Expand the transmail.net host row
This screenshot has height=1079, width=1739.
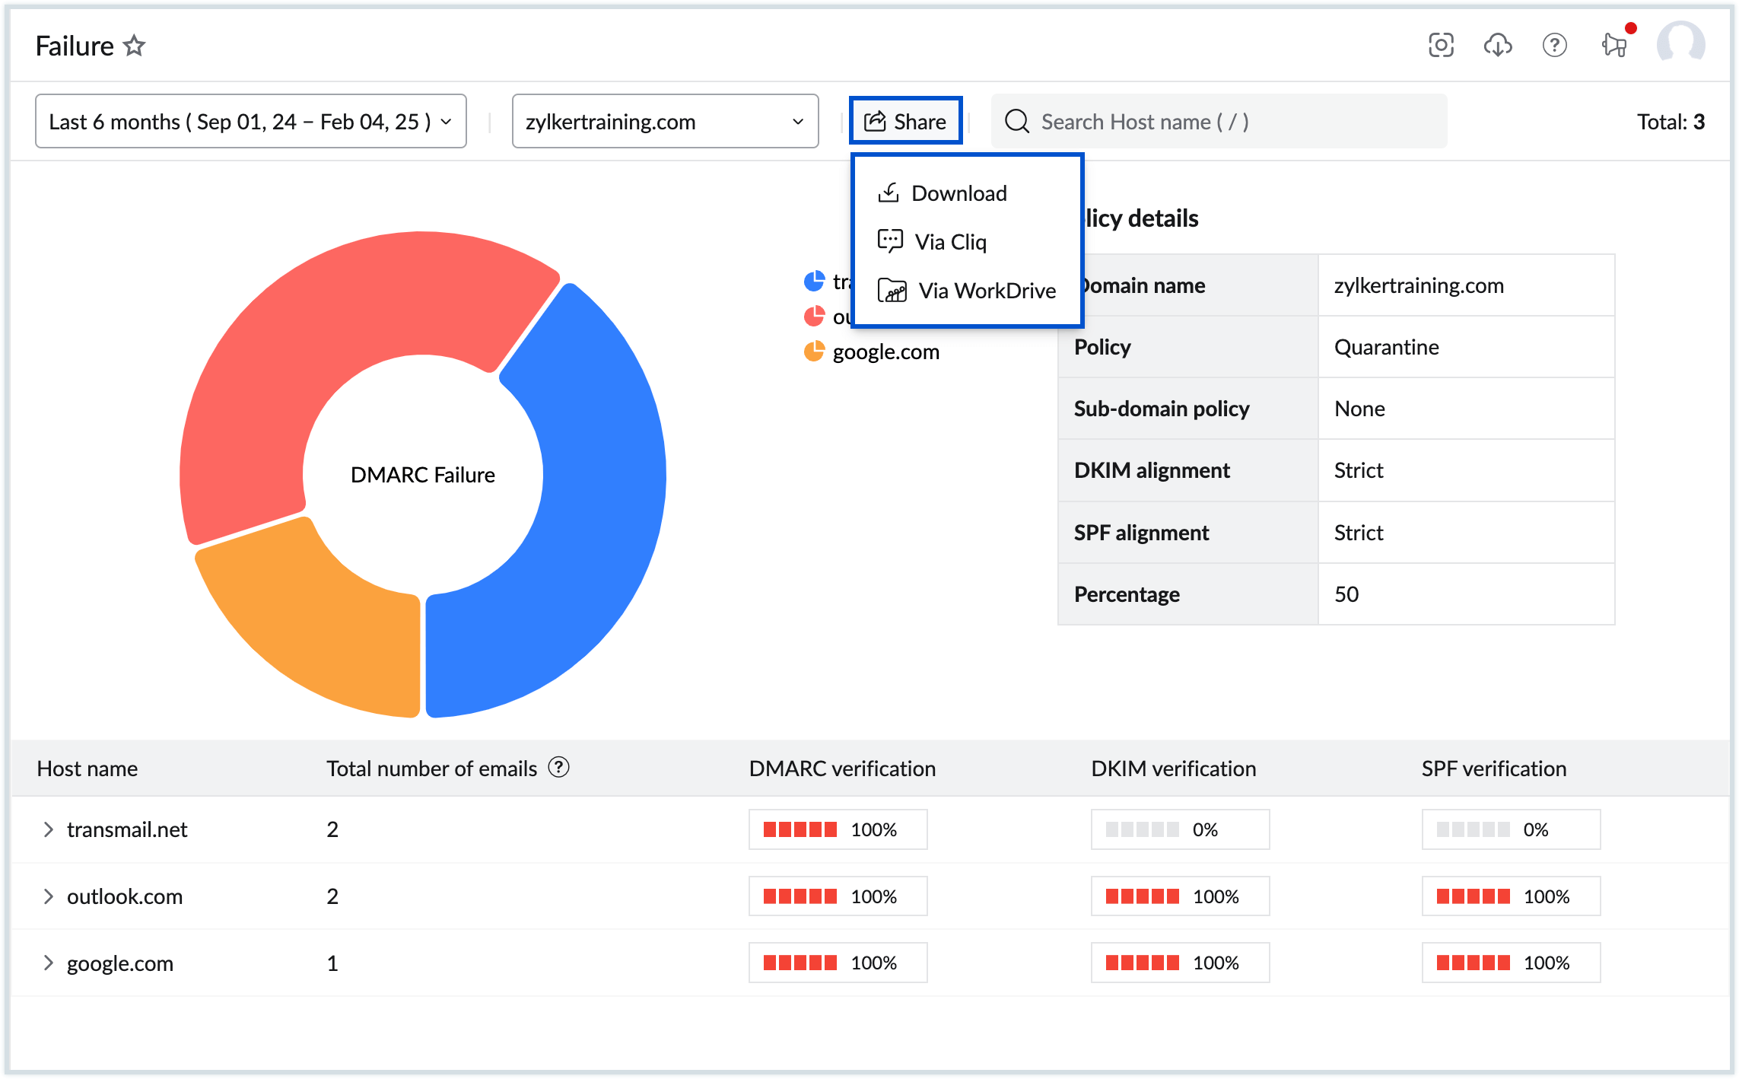(49, 828)
